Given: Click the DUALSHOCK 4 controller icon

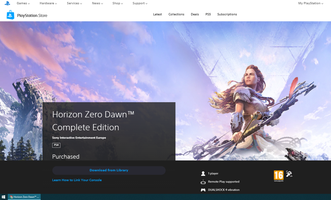Looking at the screenshot, I should tap(203, 190).
